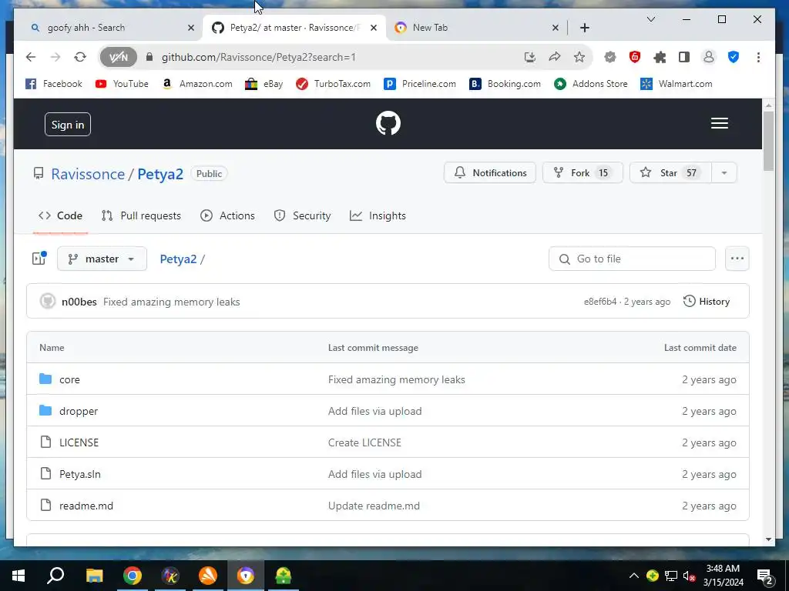789x591 pixels.
Task: Open the browser three-dot menu
Action: tap(758, 57)
